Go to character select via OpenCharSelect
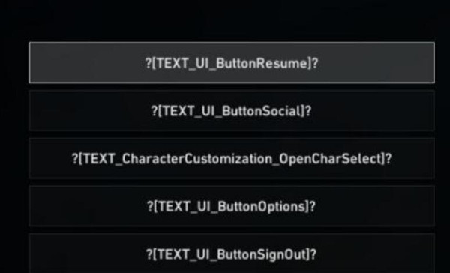The image size is (450, 273). [x=232, y=159]
